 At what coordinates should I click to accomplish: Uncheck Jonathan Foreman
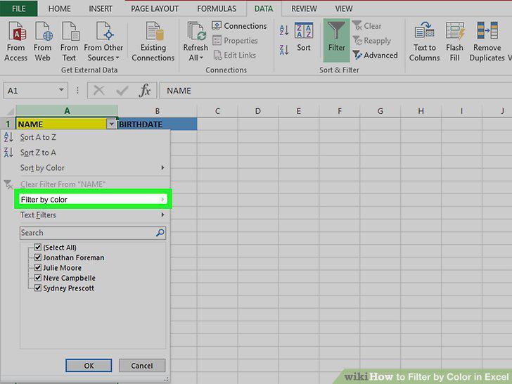pos(38,257)
